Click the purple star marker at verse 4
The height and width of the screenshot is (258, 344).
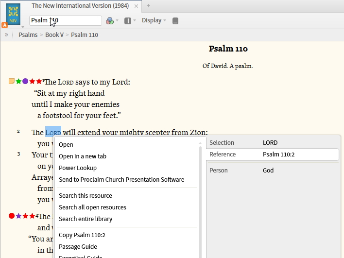click(x=18, y=216)
